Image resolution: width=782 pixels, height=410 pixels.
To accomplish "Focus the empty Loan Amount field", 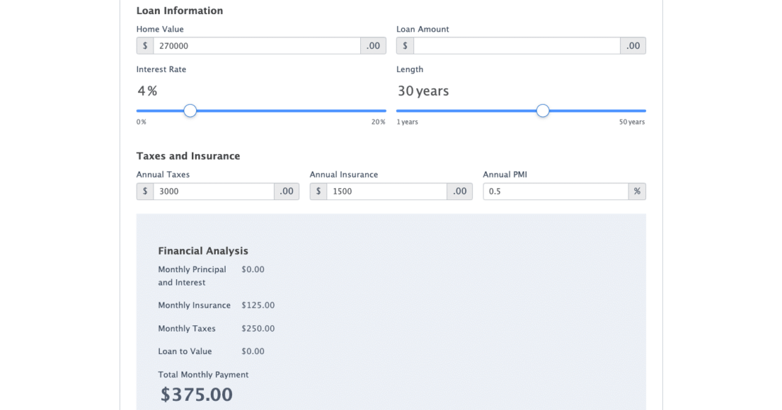I will pyautogui.click(x=516, y=46).
